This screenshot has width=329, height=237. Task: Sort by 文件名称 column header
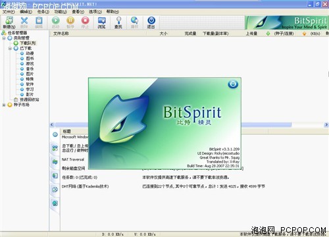[x=61, y=34]
